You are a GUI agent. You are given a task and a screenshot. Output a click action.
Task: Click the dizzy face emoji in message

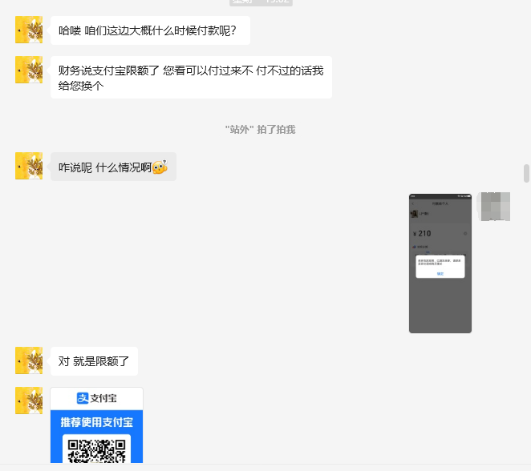coord(160,167)
